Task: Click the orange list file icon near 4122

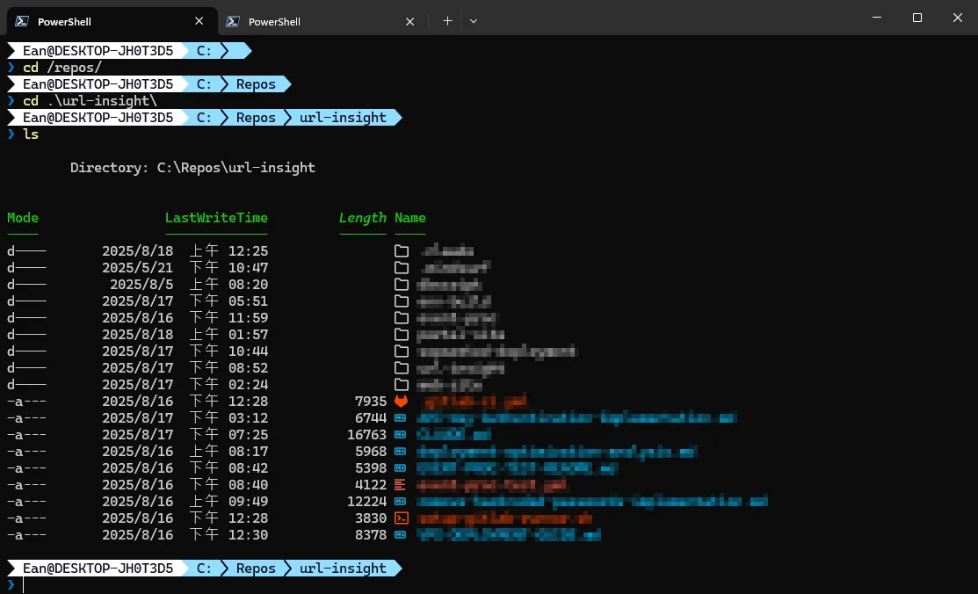Action: 402,484
